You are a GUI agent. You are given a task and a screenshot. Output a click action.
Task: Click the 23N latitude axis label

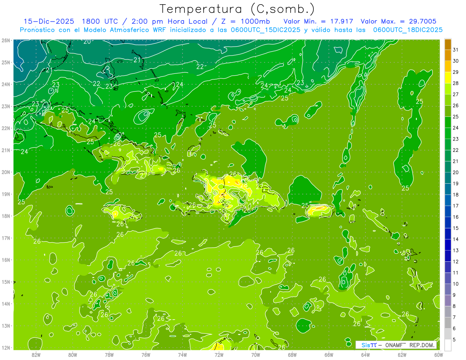[6, 106]
